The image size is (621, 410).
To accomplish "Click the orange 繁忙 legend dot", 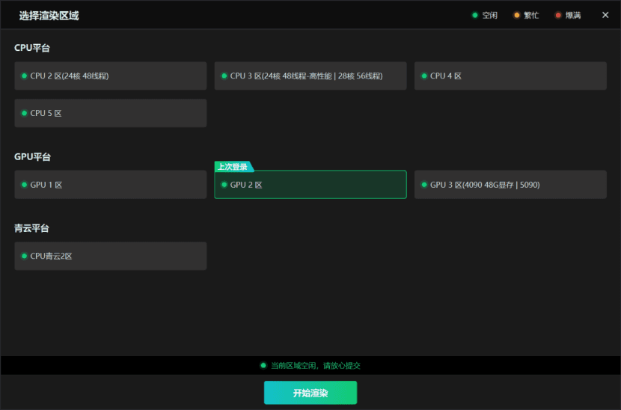I will 516,15.
